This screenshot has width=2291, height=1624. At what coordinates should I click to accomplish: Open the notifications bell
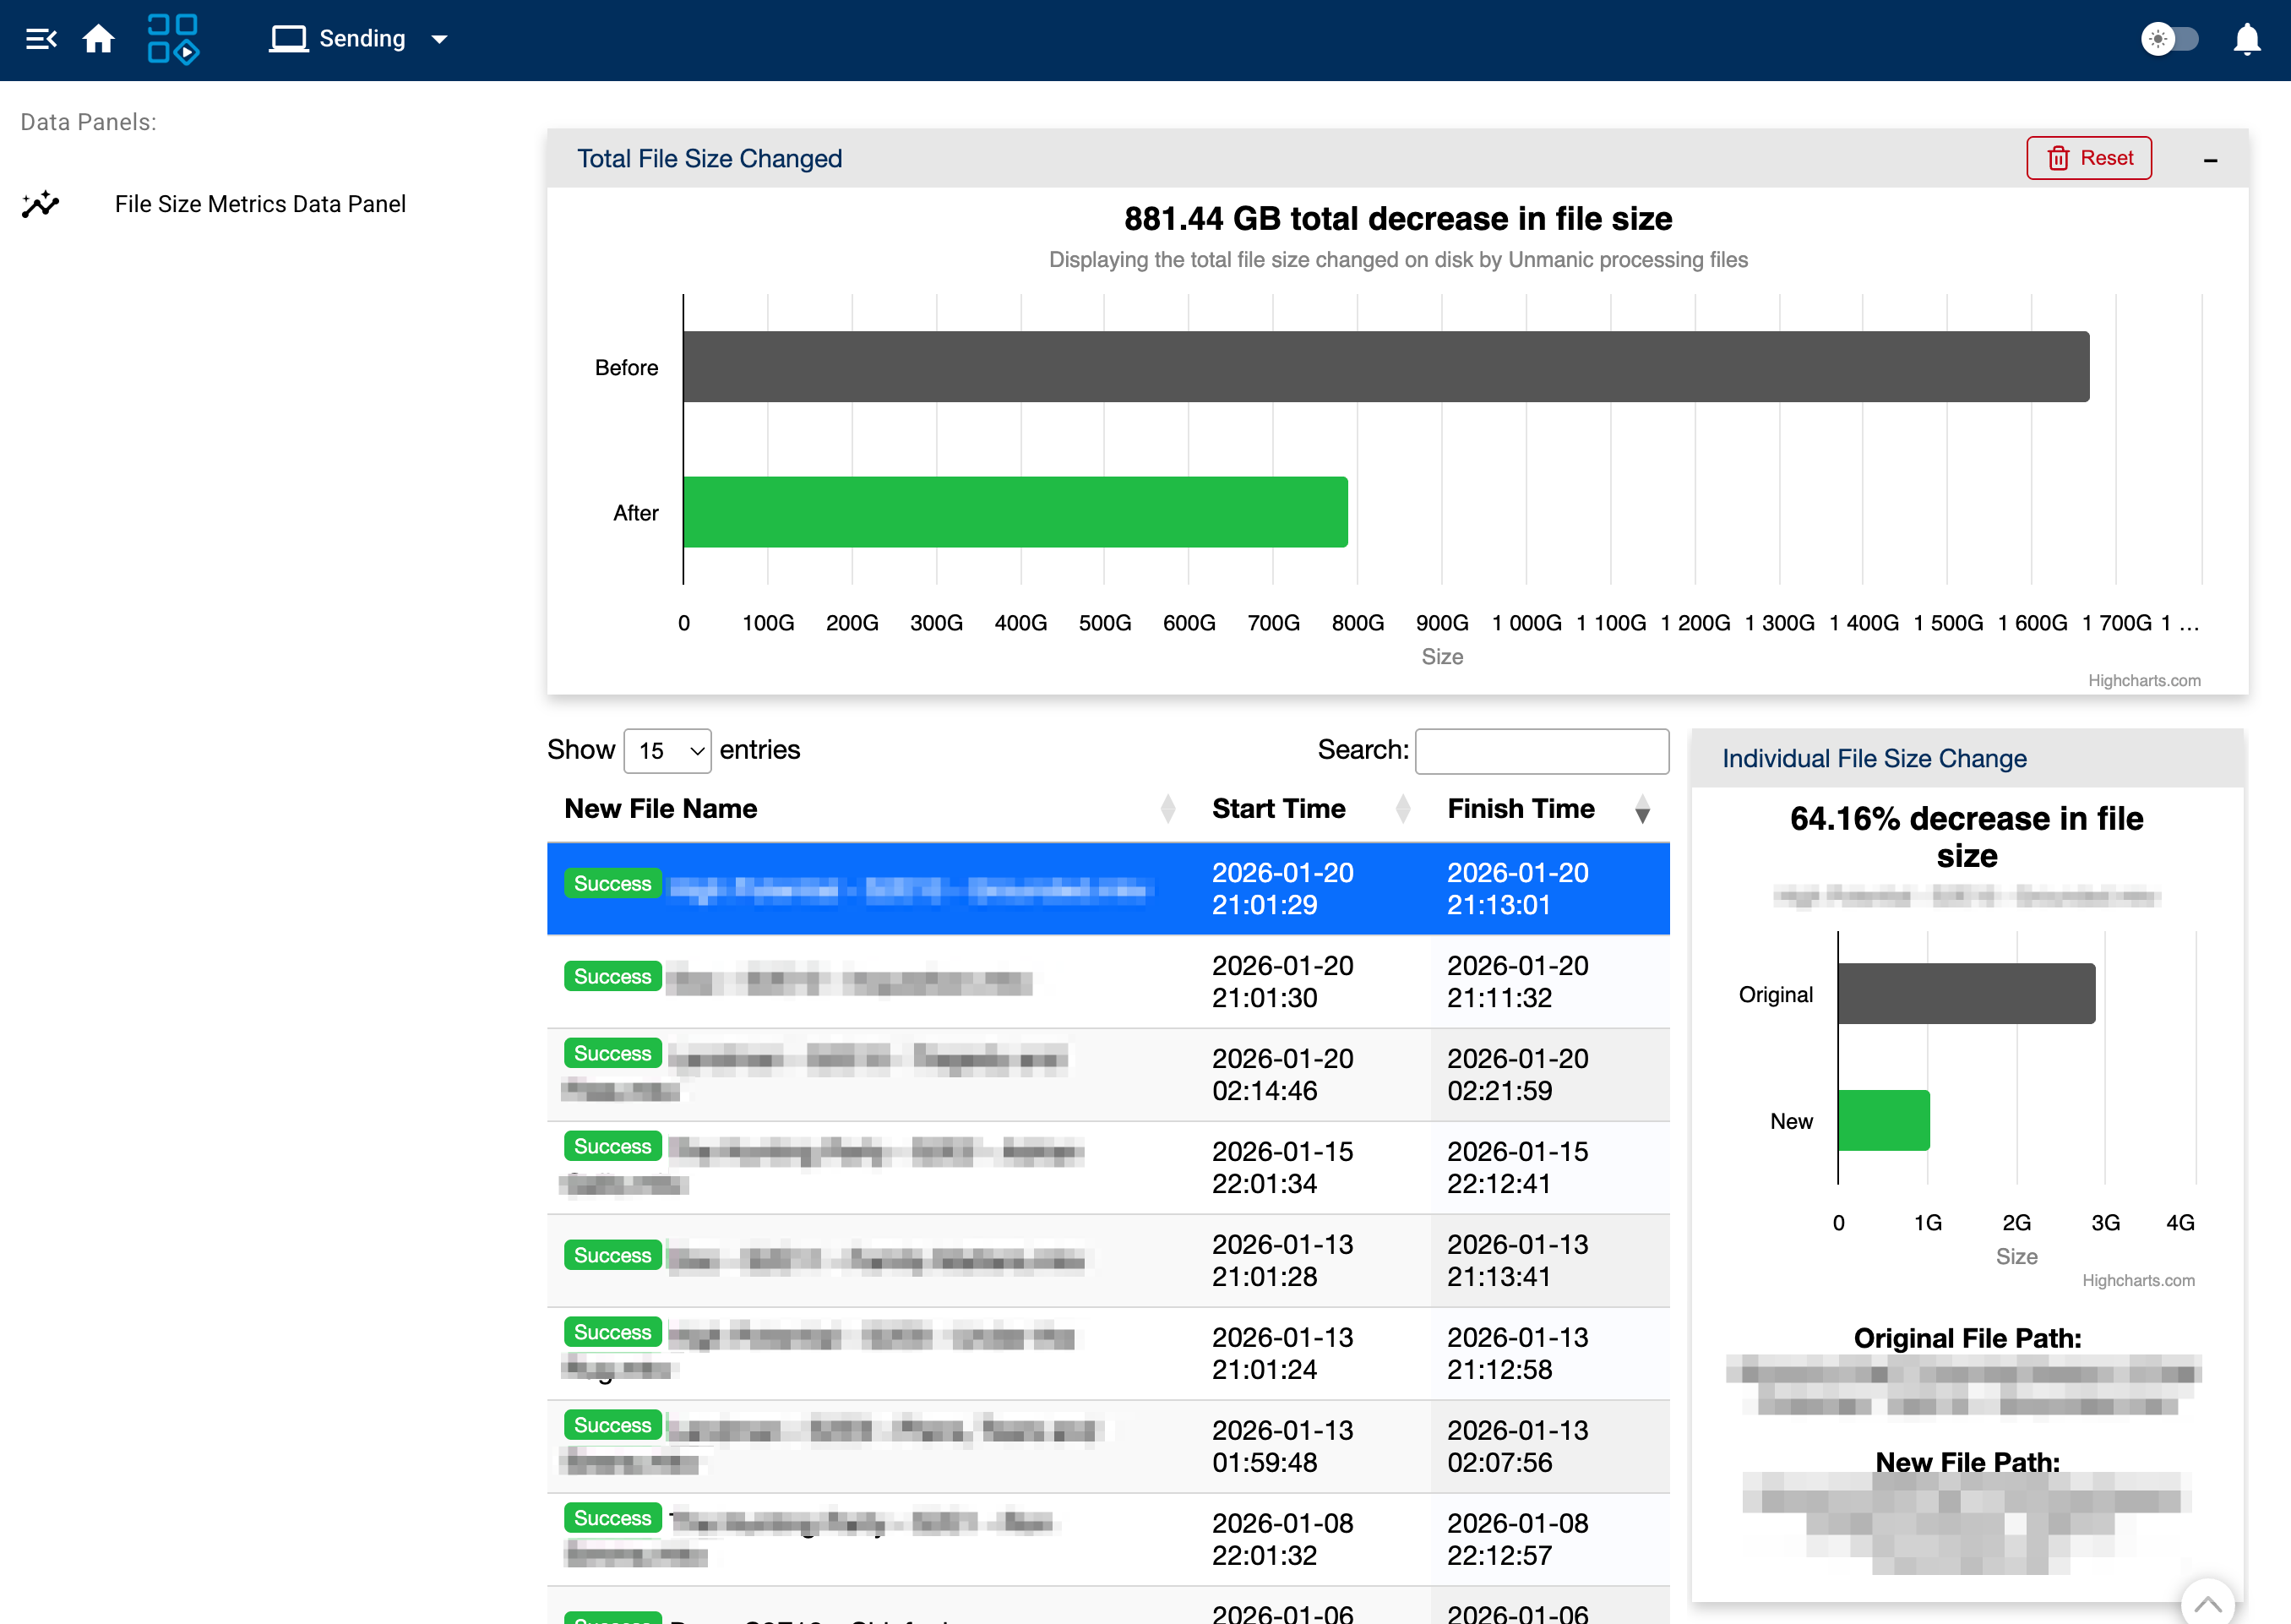[x=2246, y=39]
